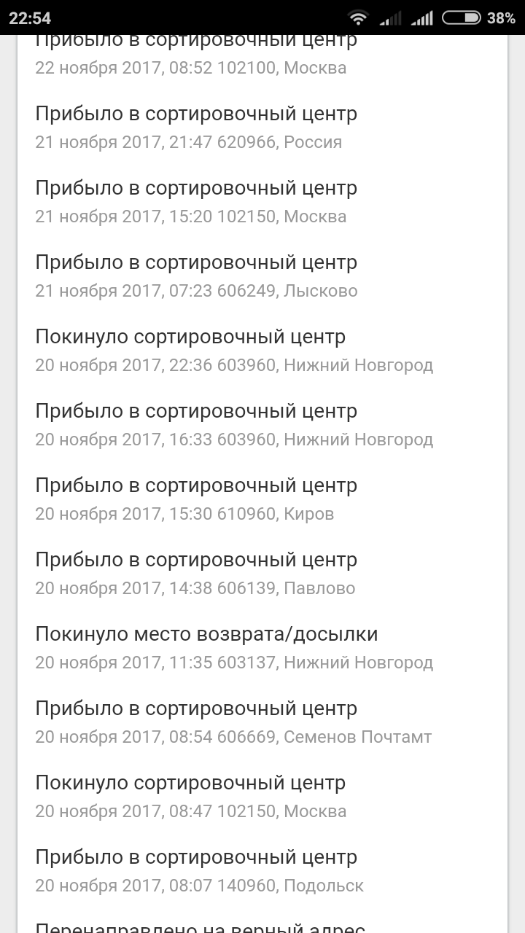The height and width of the screenshot is (933, 525).
Task: Tap the 11:35 603137 timestamp line
Action: coord(233,663)
